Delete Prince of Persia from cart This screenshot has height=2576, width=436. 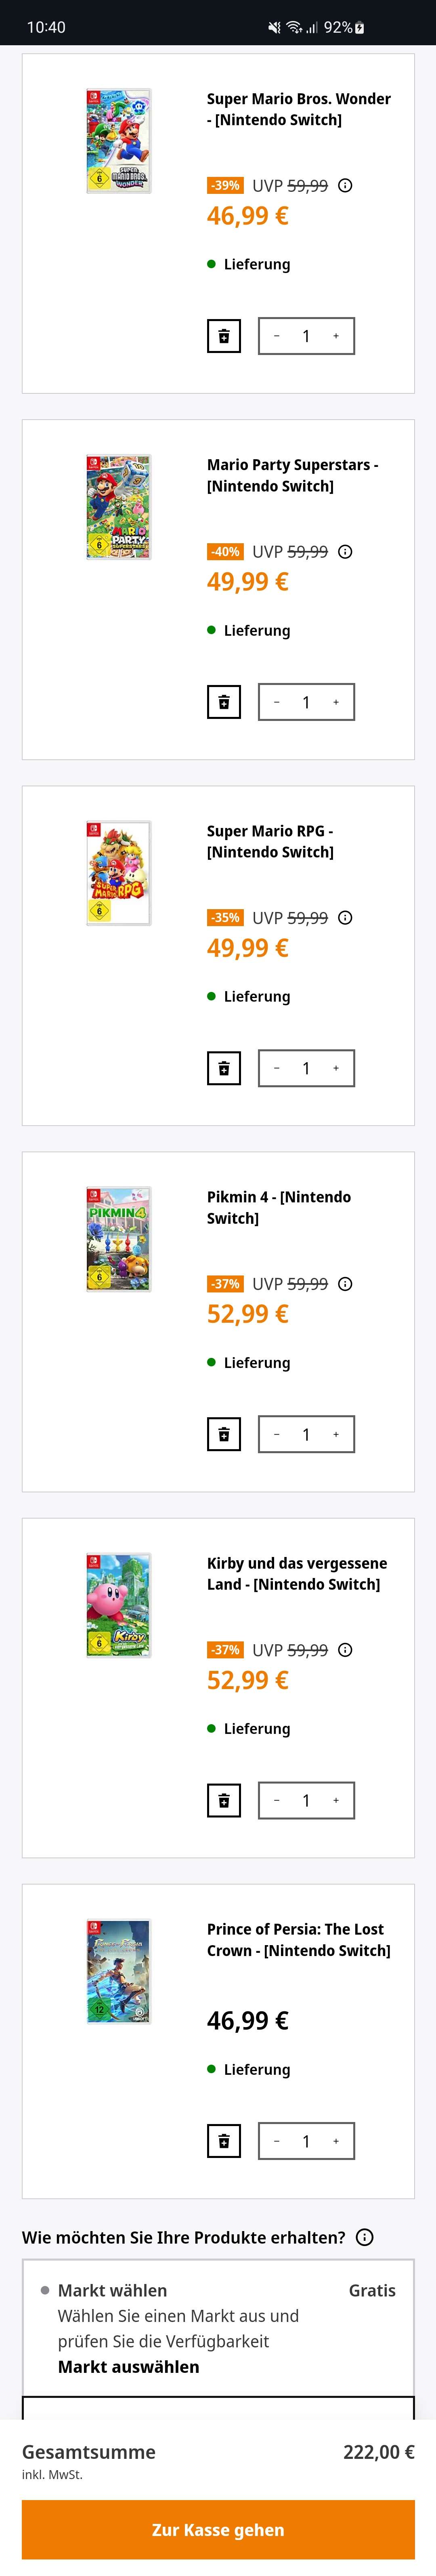[224, 2141]
